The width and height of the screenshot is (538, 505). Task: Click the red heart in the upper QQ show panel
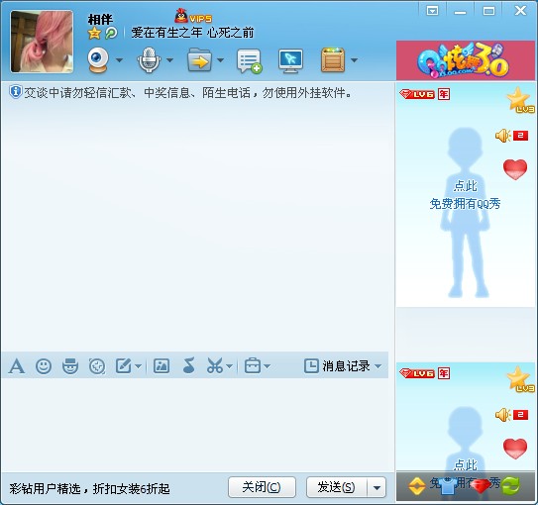point(515,169)
